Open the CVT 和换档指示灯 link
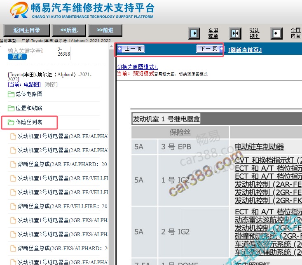This screenshot has height=265, width=302. point(268,160)
